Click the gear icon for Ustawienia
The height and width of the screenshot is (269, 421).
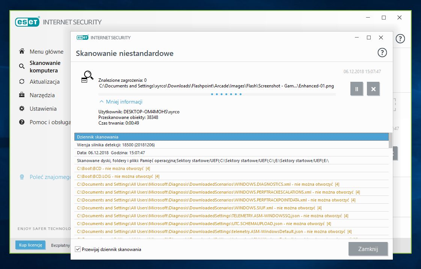[x=22, y=109]
